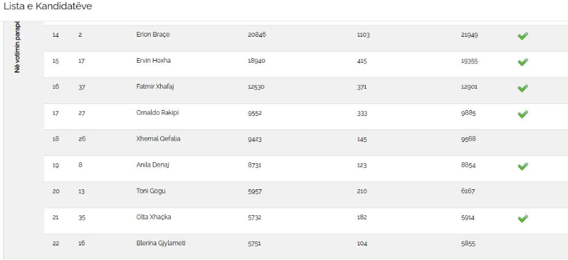Screen dimensions: 568x260
Task: Click the green checkmark for Anila Denaj
Action: pos(523,166)
